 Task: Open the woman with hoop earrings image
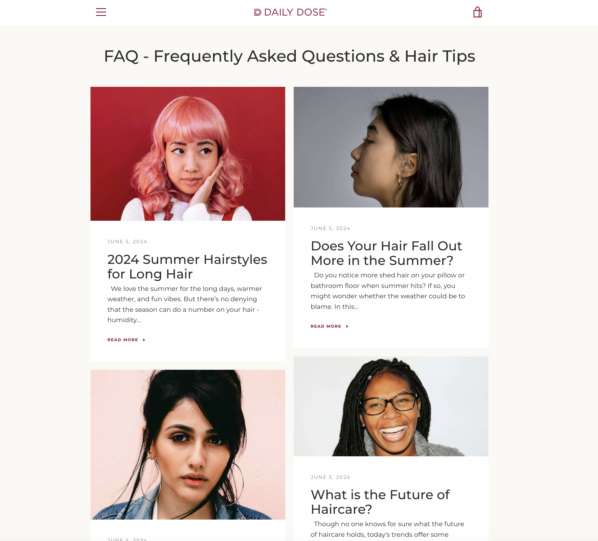coord(188,445)
